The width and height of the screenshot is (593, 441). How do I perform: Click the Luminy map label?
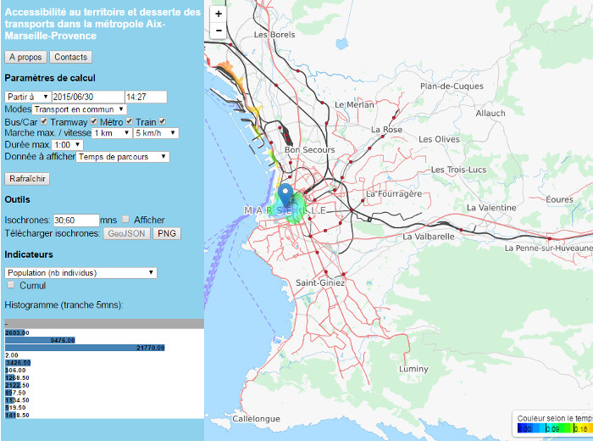[x=413, y=369]
